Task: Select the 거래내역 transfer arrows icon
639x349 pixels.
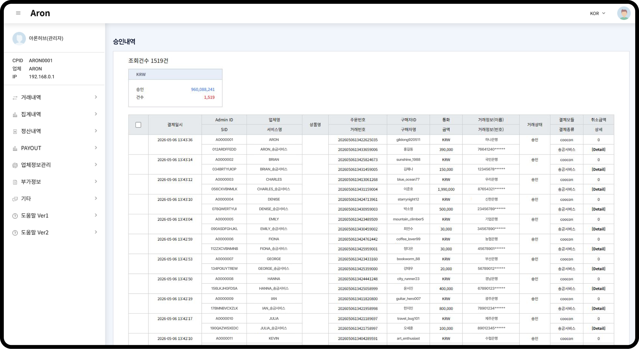Action: (x=15, y=98)
